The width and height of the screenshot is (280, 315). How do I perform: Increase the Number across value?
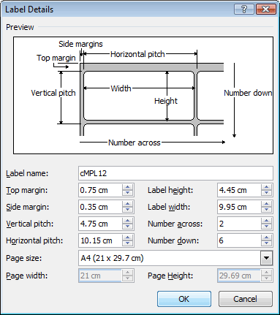coord(266,221)
